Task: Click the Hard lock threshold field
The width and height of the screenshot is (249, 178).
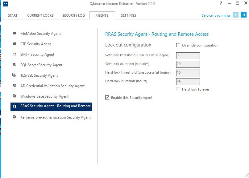Action: click(188, 73)
